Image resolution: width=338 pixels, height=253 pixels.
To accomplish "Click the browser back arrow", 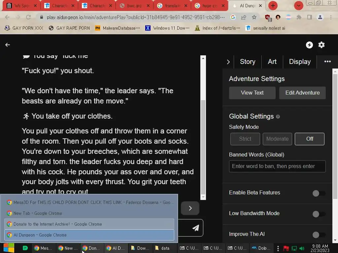I will pyautogui.click(x=7, y=17).
